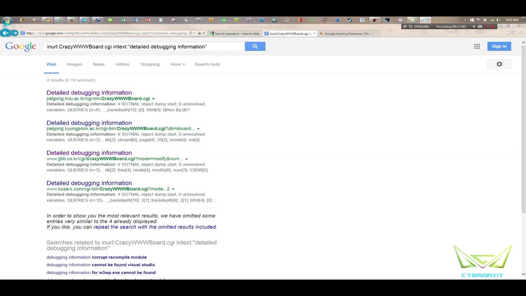Image resolution: width=526 pixels, height=296 pixels.
Task: Click the 9:32 AM system clock
Action: (x=512, y=20)
